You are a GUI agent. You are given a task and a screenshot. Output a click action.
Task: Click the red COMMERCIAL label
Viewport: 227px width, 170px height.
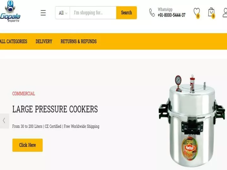pyautogui.click(x=24, y=94)
